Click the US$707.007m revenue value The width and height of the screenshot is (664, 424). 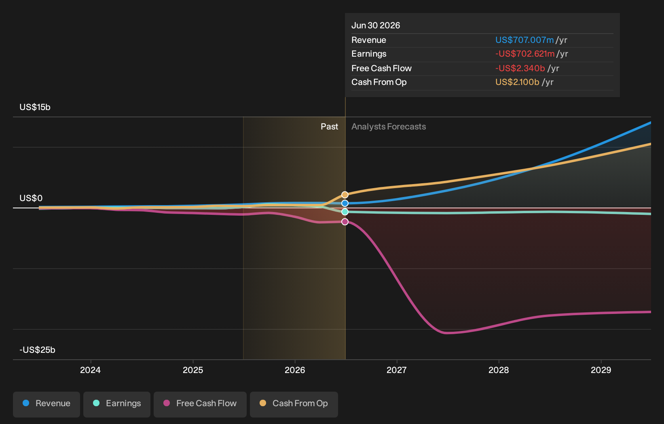coord(524,40)
